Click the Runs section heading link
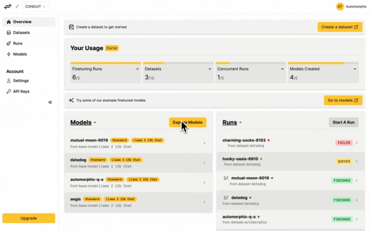The image size is (370, 231). point(231,123)
